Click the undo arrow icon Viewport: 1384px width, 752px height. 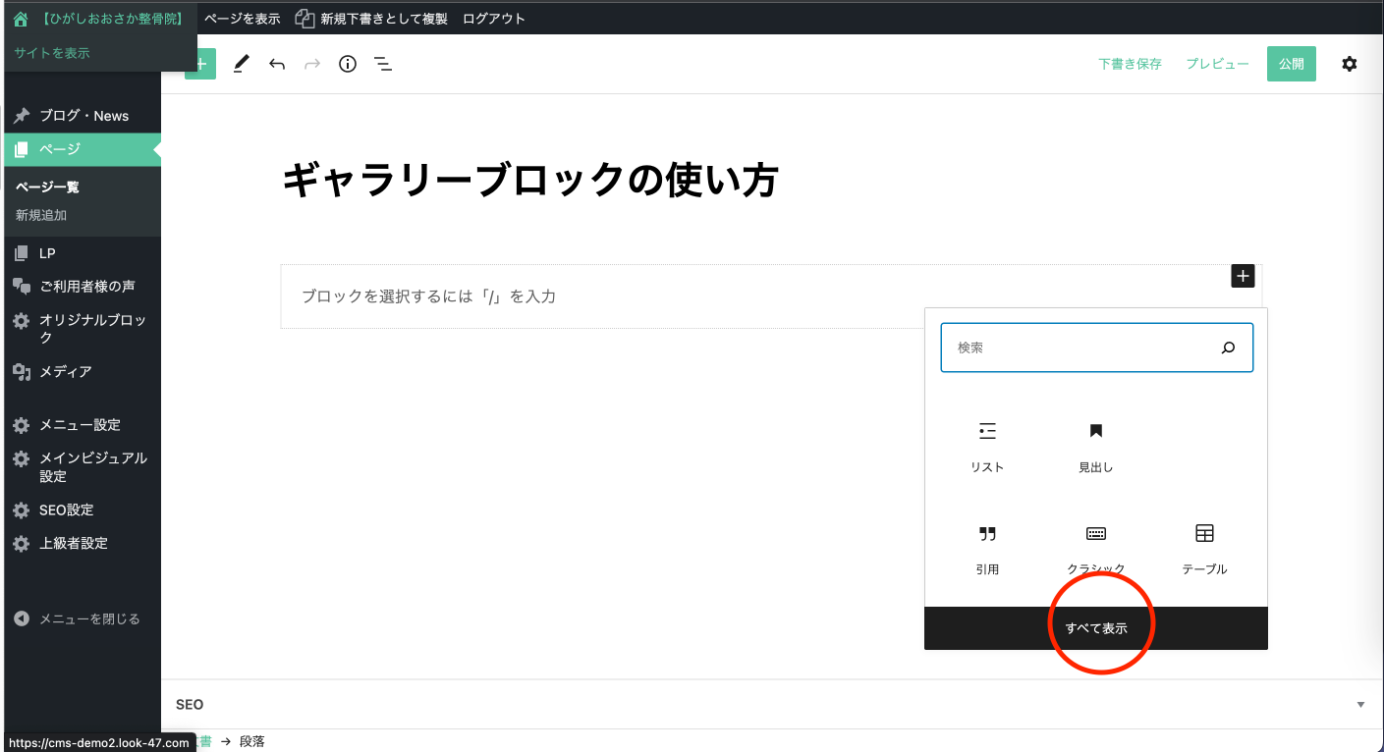[277, 64]
